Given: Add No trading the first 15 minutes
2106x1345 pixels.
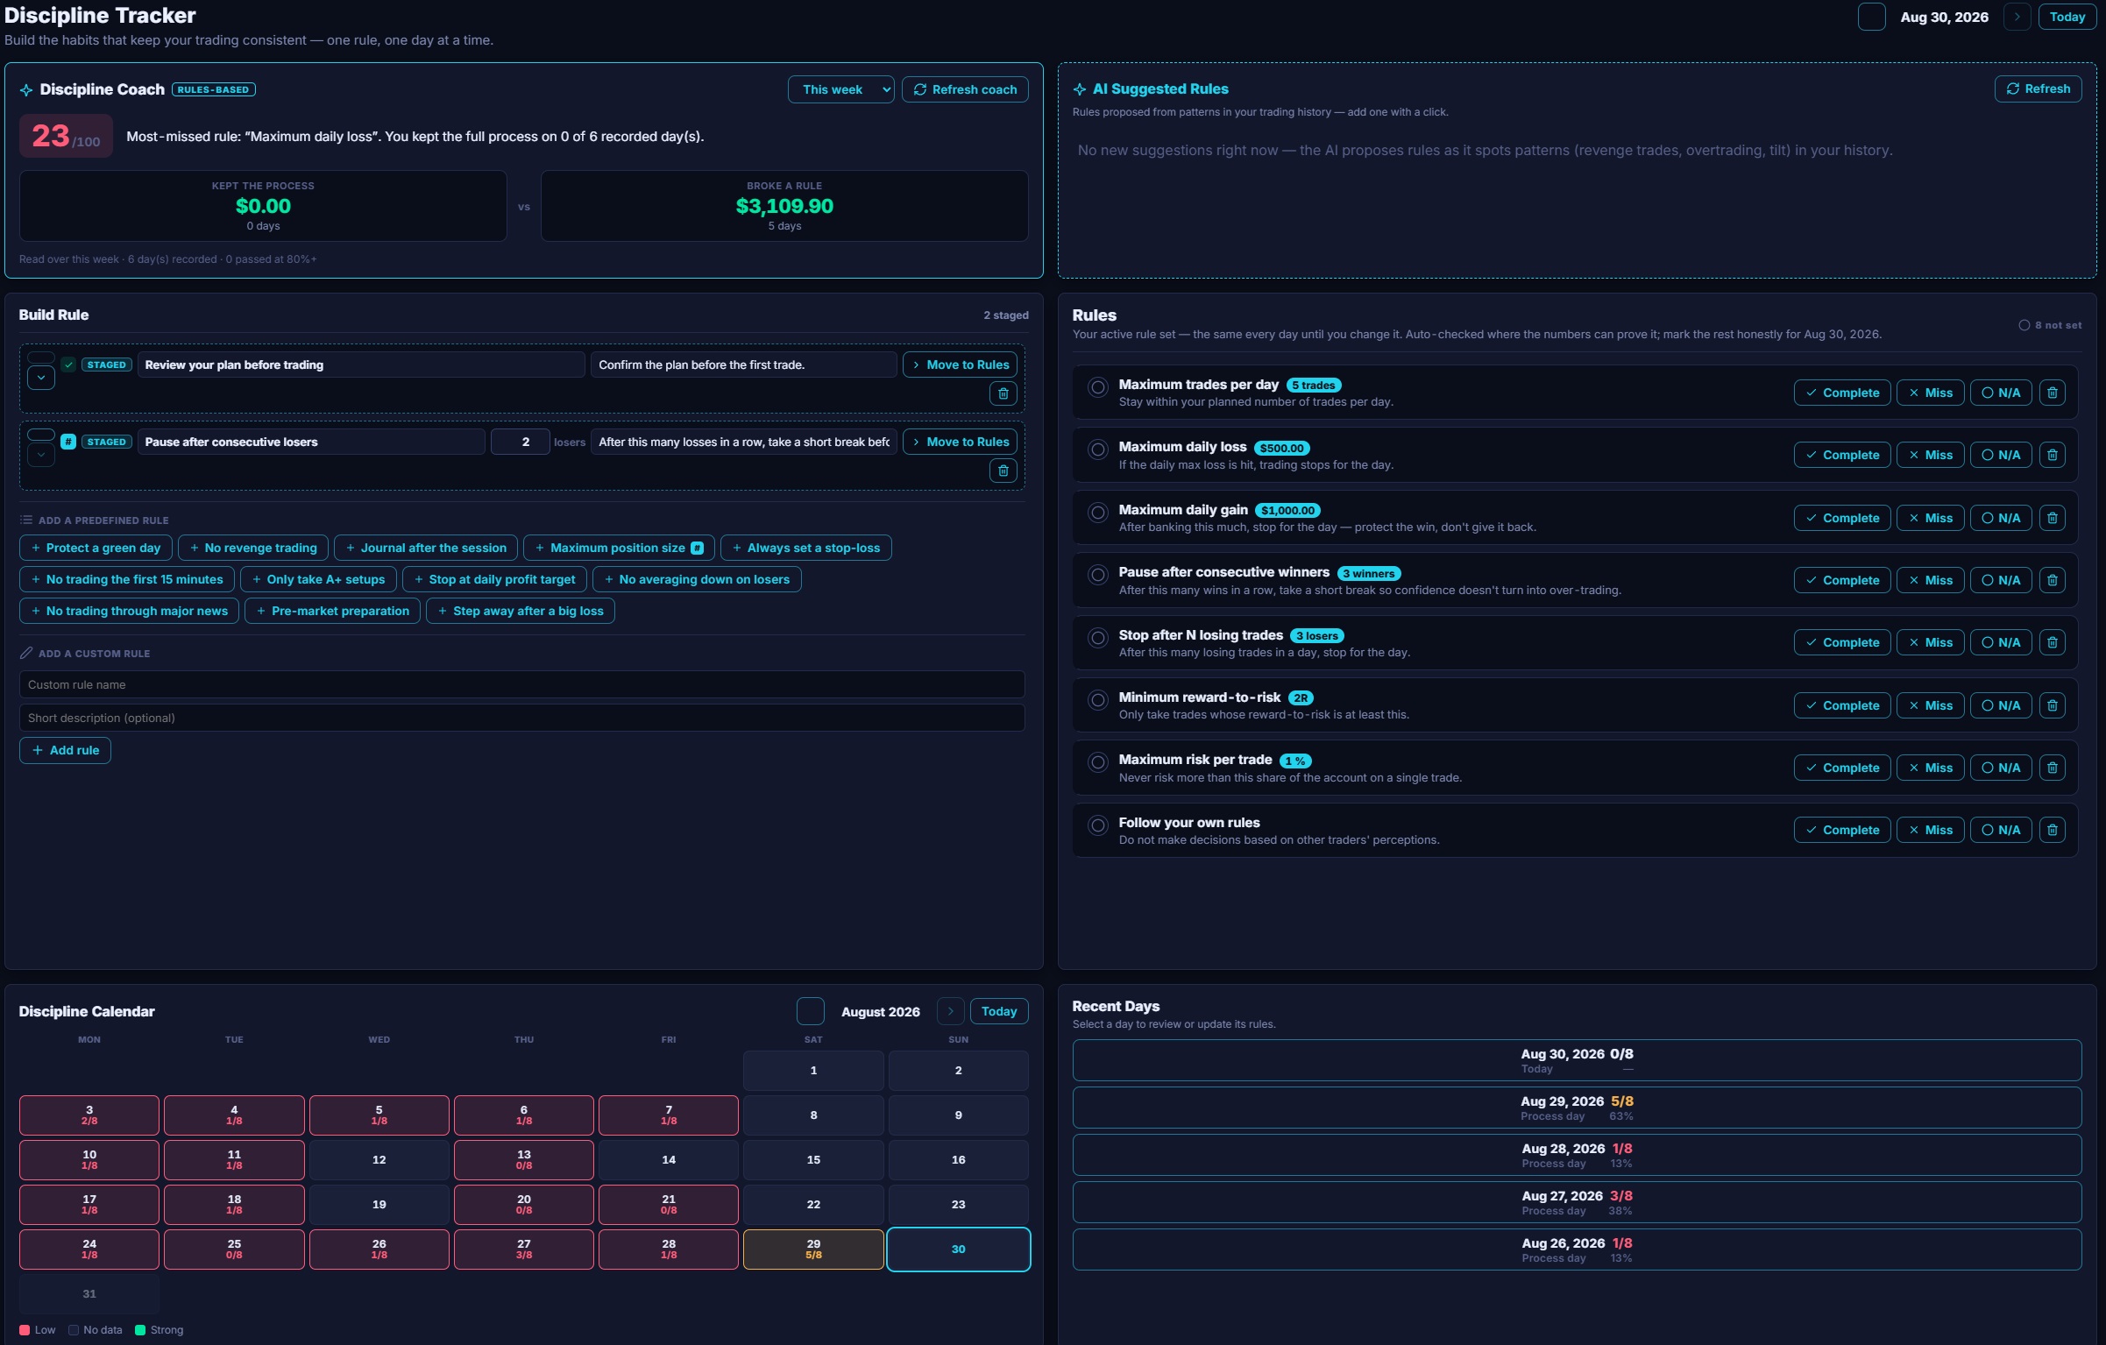Looking at the screenshot, I should (x=127, y=579).
